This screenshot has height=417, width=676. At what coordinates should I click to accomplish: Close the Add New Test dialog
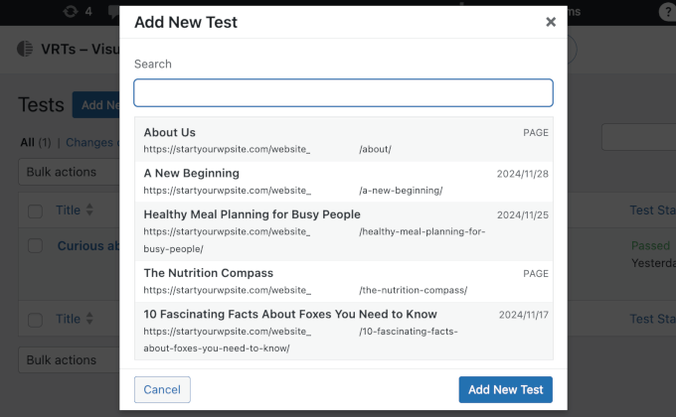pos(551,22)
